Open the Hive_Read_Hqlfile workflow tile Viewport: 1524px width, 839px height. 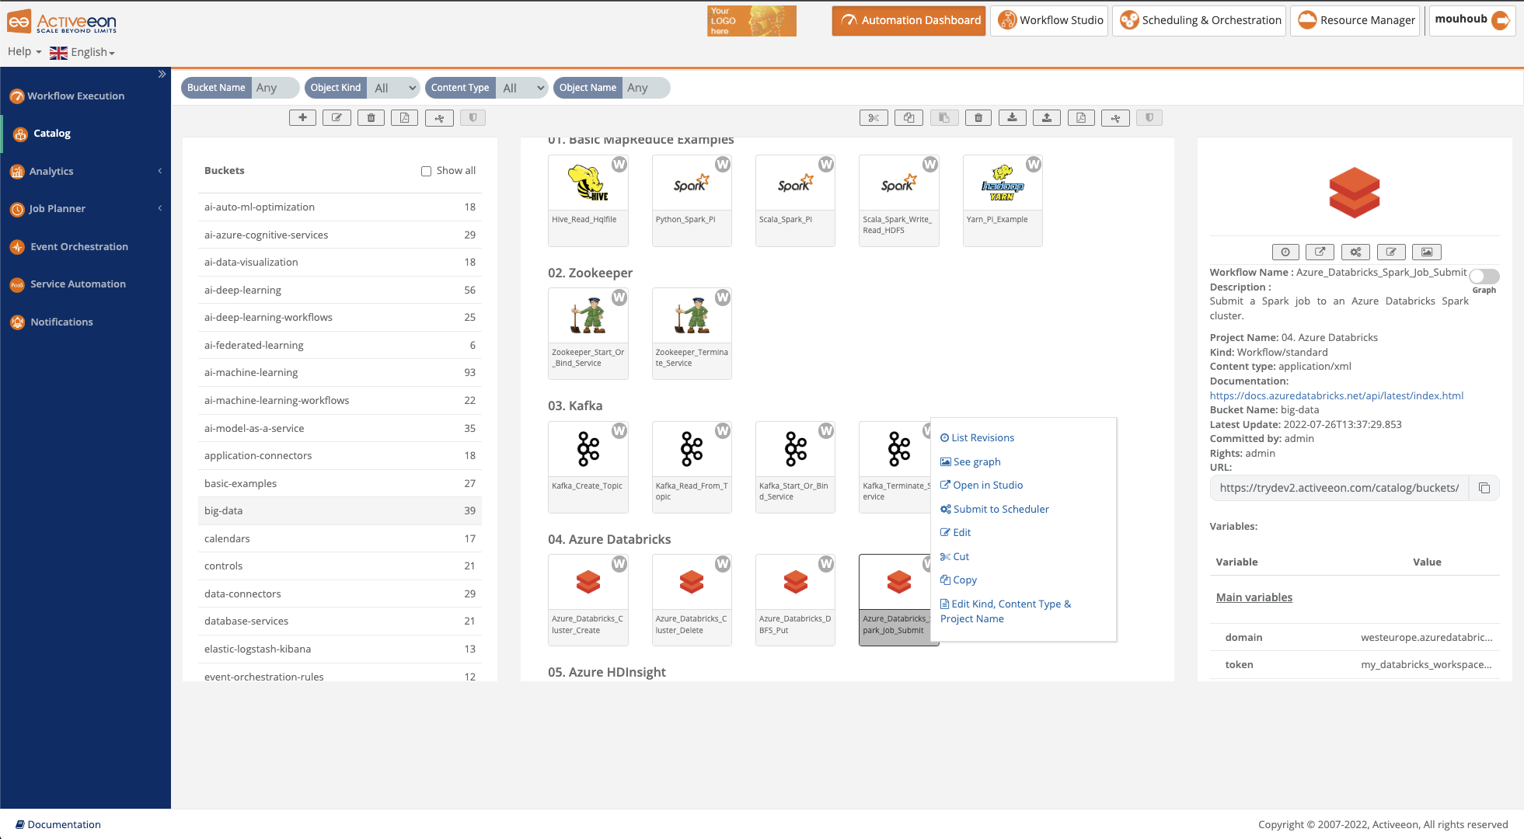pyautogui.click(x=588, y=200)
